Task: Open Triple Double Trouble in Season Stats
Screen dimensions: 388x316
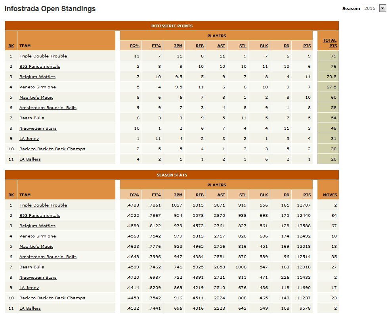Action: coord(43,205)
